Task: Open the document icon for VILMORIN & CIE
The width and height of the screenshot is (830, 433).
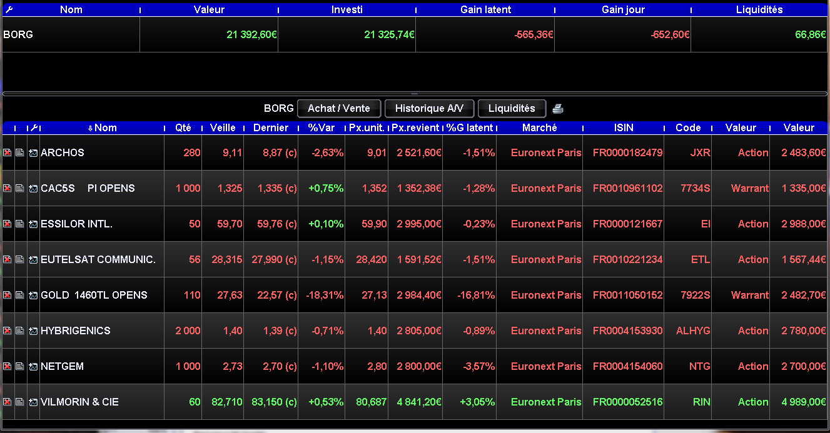Action: 20,402
